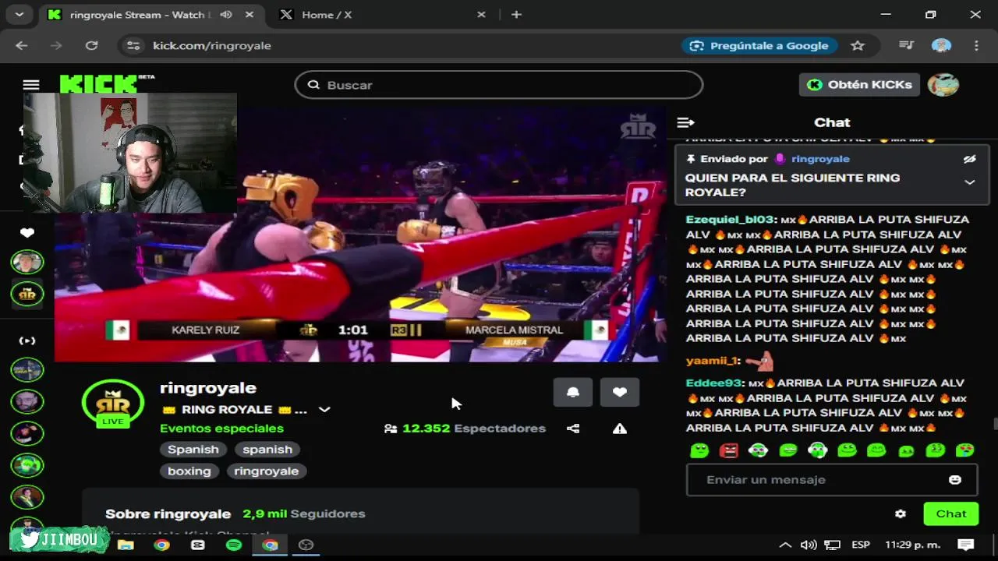
Task: Expand the RING ROYALE stream title
Action: pyautogui.click(x=324, y=410)
